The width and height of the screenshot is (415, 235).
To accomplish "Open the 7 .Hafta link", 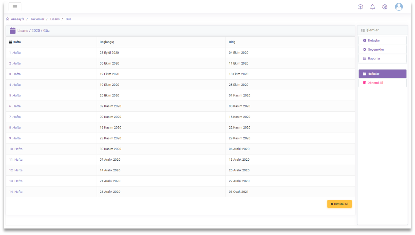I will tap(15, 117).
